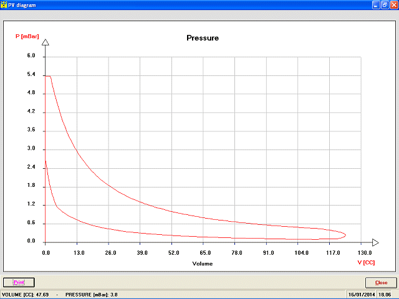Image resolution: width=399 pixels, height=299 pixels.
Task: Click the curve's rightmost tip past 117 CC
Action: coord(344,235)
